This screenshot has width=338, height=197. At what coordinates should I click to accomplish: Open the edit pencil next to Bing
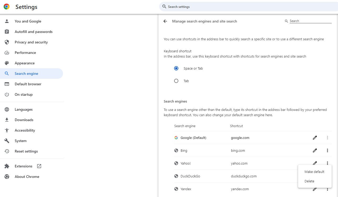pyautogui.click(x=315, y=150)
